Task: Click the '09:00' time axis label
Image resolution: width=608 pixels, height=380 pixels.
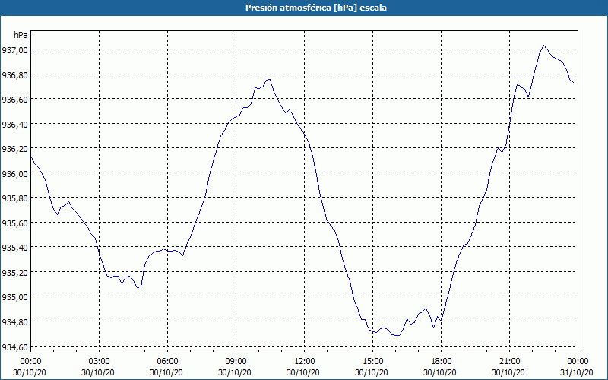Action: point(236,362)
